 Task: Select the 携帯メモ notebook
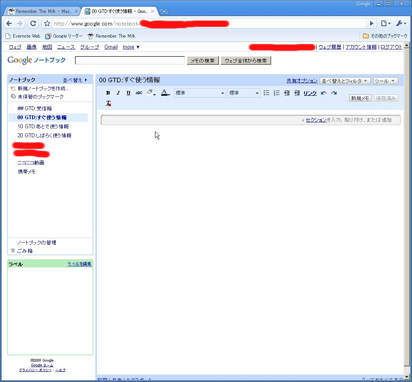26,172
